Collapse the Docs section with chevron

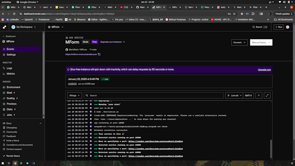[40, 124]
